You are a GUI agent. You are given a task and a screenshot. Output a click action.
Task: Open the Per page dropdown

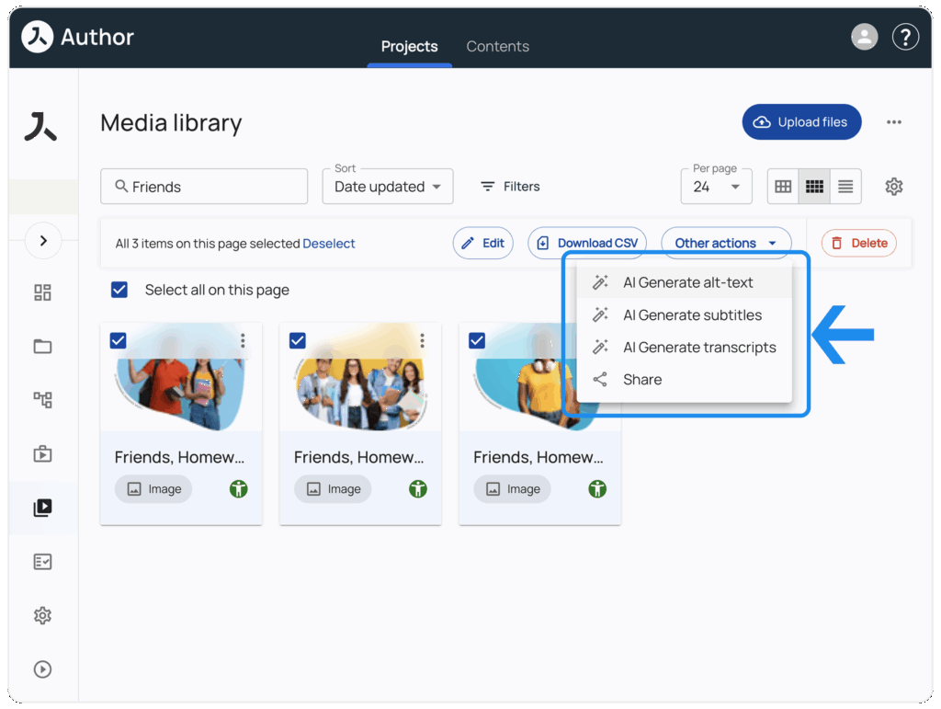pos(716,187)
